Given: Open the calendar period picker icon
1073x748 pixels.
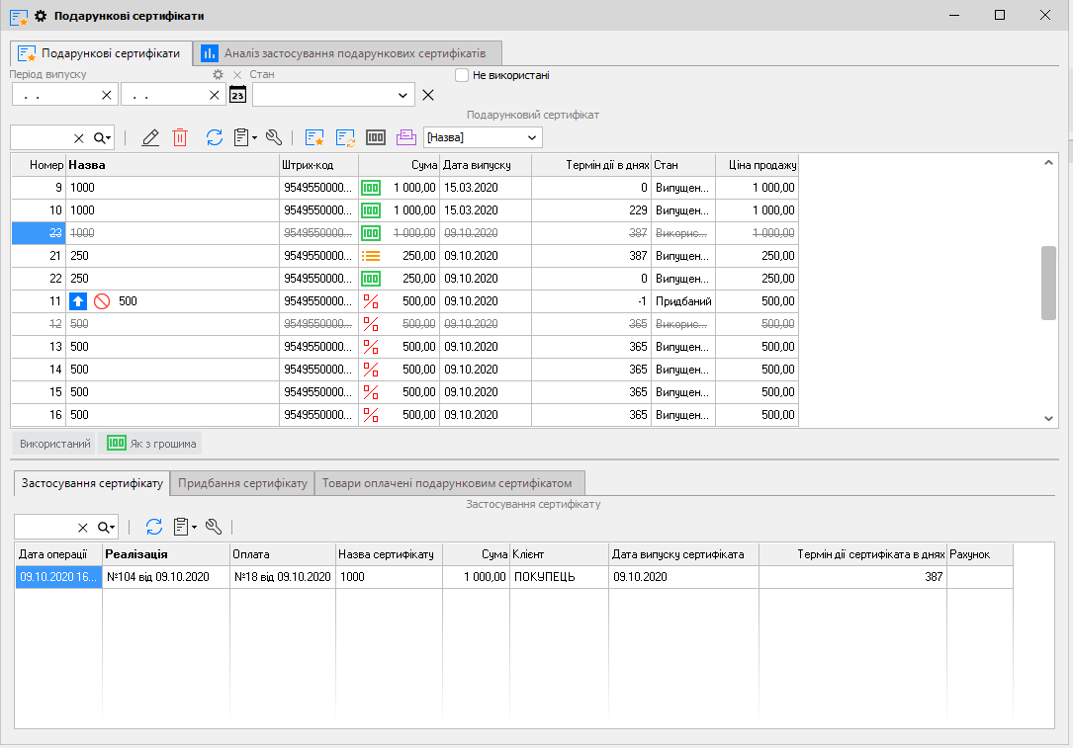Looking at the screenshot, I should click(237, 95).
